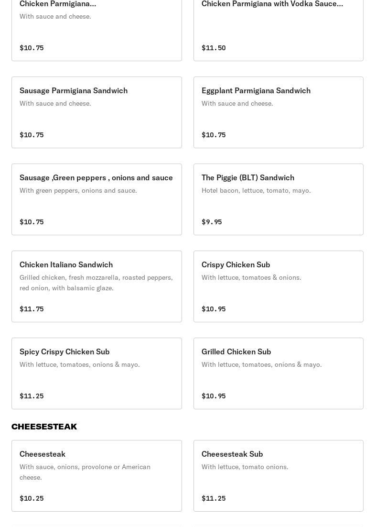
Task: Click "Hotel bacon, lettuce, tomato, mayo" description
Action: click(256, 190)
